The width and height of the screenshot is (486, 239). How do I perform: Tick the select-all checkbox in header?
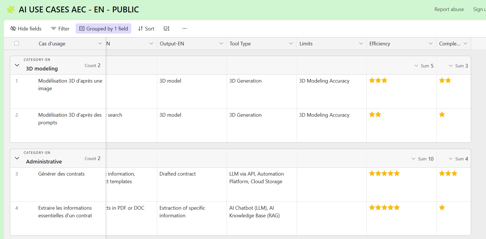pyautogui.click(x=17, y=43)
